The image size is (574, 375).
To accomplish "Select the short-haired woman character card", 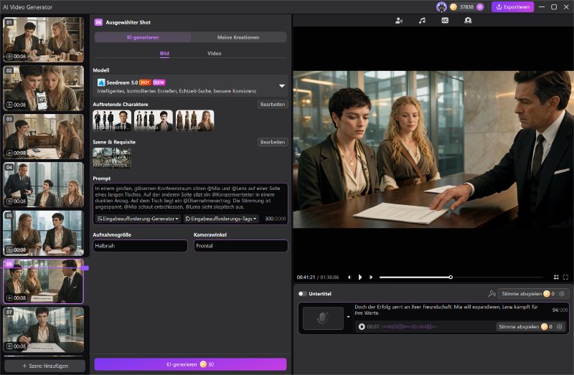I will coord(154,120).
